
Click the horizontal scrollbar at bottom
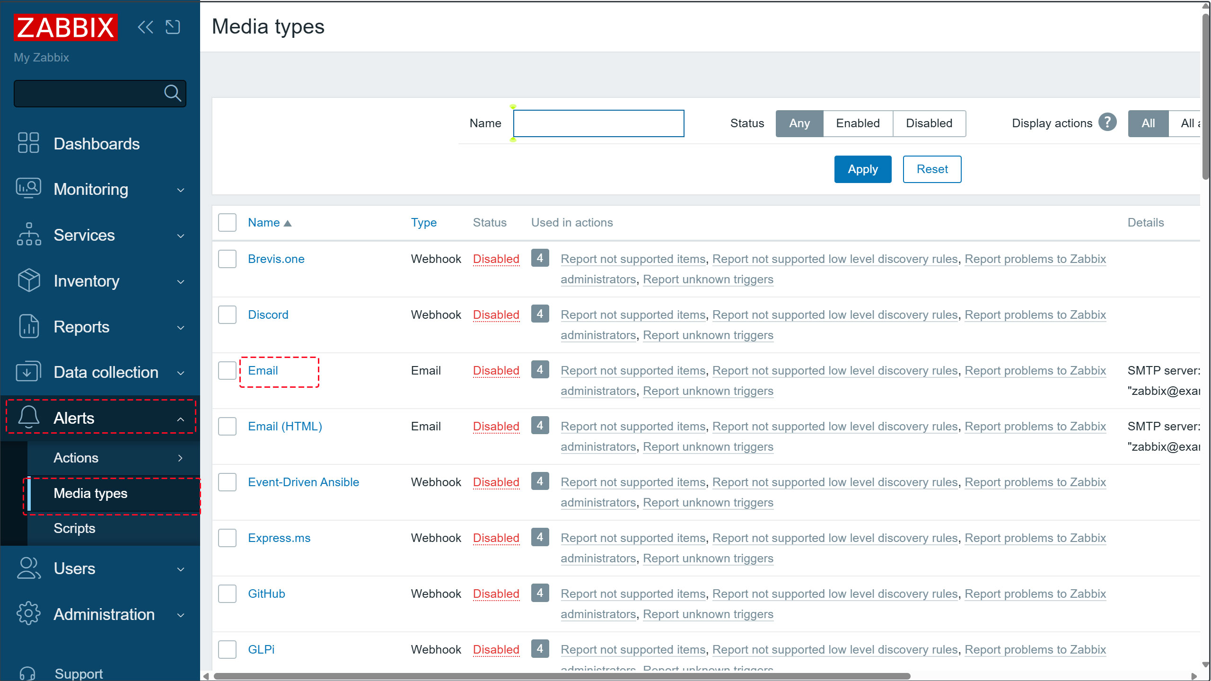pyautogui.click(x=562, y=676)
